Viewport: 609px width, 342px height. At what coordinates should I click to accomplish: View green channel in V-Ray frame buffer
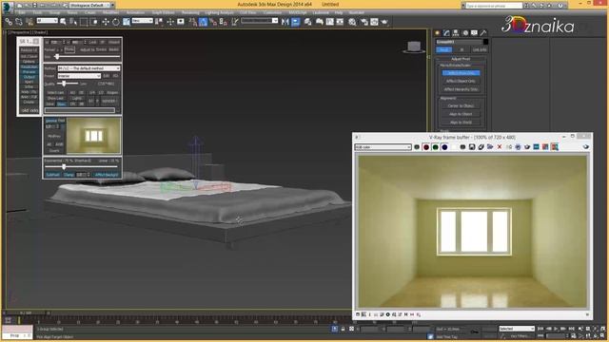coord(436,147)
